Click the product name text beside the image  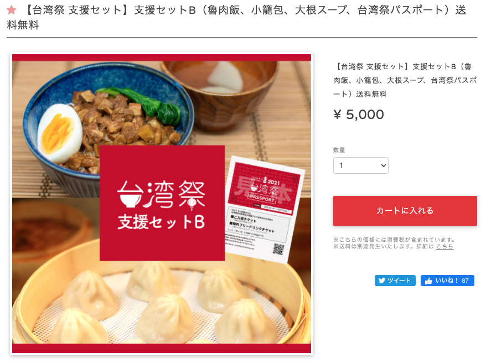point(405,80)
